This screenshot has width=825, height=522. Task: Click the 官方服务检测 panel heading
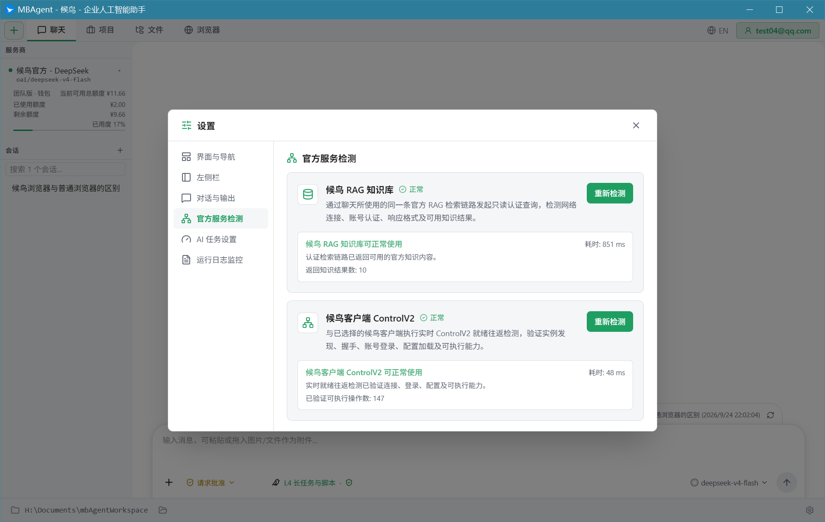(x=329, y=158)
